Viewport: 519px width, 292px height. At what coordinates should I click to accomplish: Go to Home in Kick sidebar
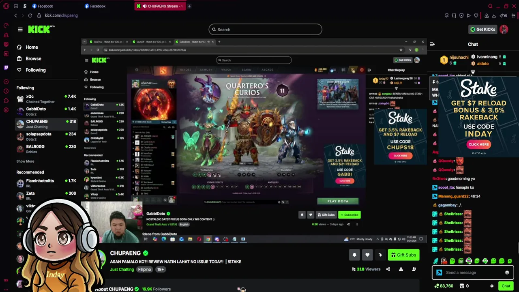pyautogui.click(x=27, y=47)
